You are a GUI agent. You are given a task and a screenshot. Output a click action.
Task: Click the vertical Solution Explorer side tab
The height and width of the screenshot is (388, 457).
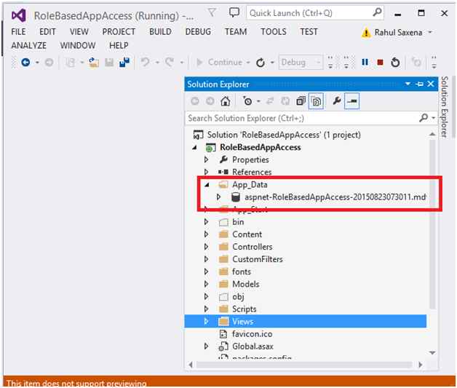pos(444,107)
